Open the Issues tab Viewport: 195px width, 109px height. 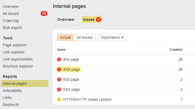coord(92,20)
